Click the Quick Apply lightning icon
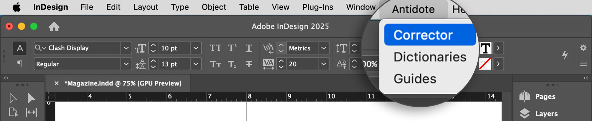 click(565, 55)
